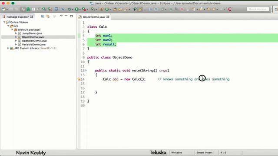This screenshot has height=156, width=278.
Task: Click the Back navigation arrow icon
Action: pos(214,9)
